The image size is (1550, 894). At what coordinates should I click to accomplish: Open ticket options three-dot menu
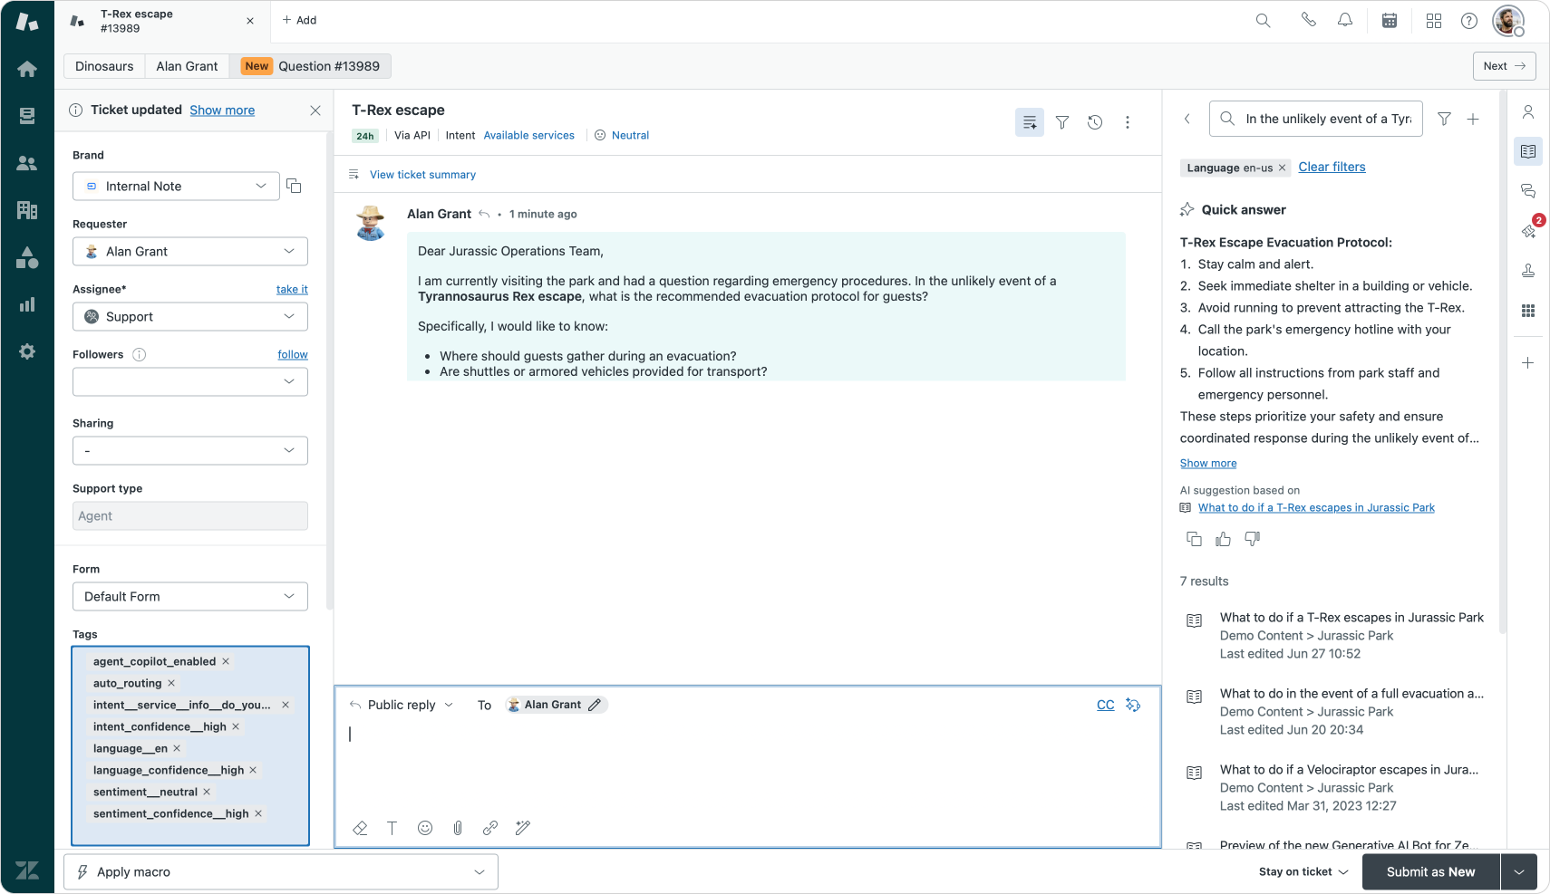point(1128,122)
